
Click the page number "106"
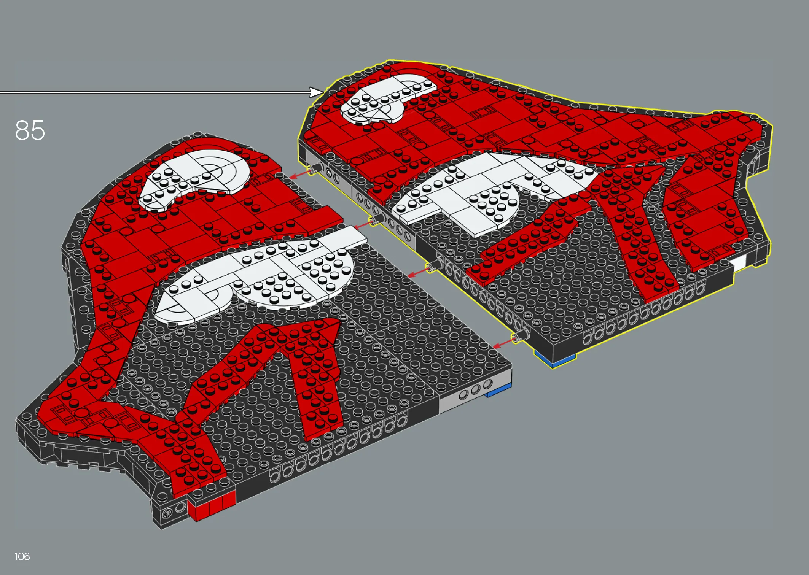(x=22, y=556)
